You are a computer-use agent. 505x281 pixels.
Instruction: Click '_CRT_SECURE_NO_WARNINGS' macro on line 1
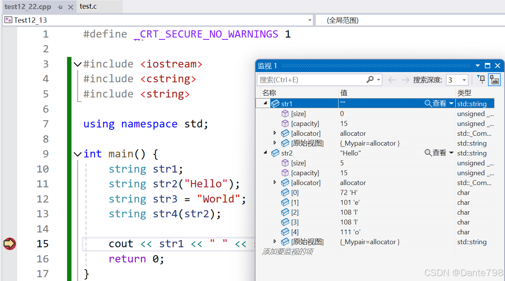[206, 34]
